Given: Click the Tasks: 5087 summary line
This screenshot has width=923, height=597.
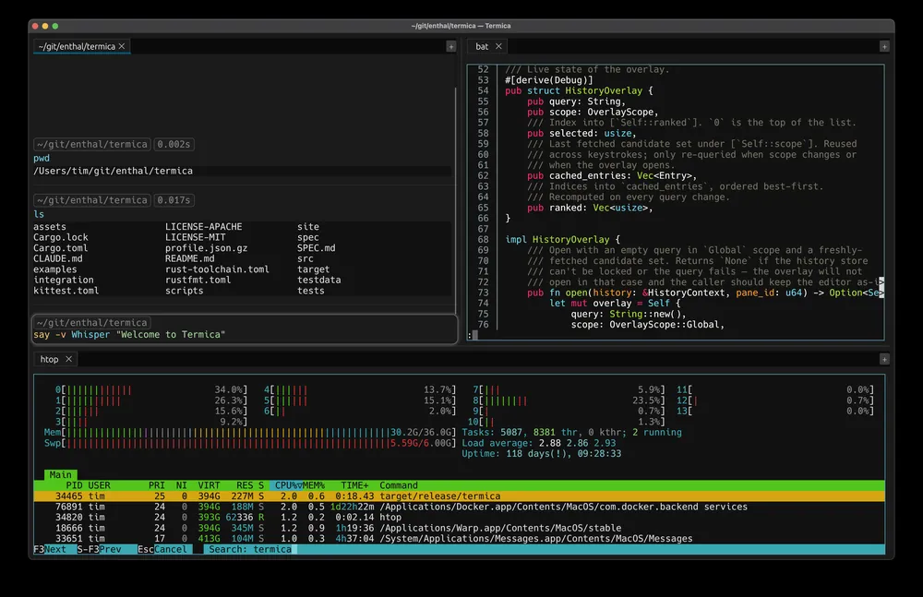Looking at the screenshot, I should coord(571,432).
